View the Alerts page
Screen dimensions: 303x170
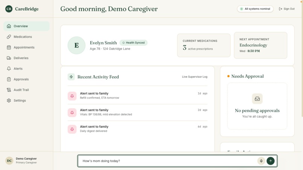pyautogui.click(x=26, y=69)
